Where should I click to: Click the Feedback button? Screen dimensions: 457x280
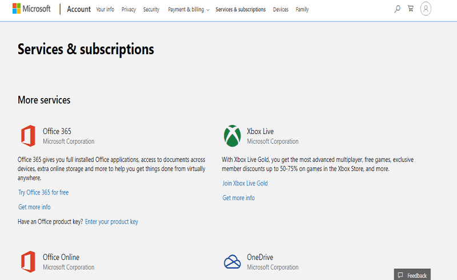[x=412, y=275]
